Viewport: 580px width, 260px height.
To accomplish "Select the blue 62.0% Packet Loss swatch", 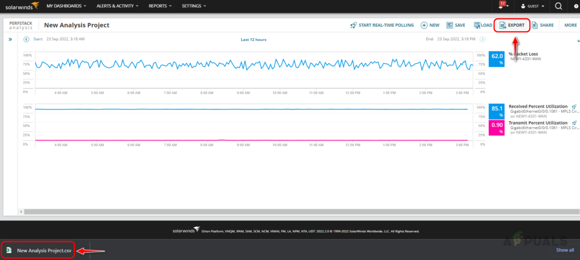I will click(x=496, y=59).
